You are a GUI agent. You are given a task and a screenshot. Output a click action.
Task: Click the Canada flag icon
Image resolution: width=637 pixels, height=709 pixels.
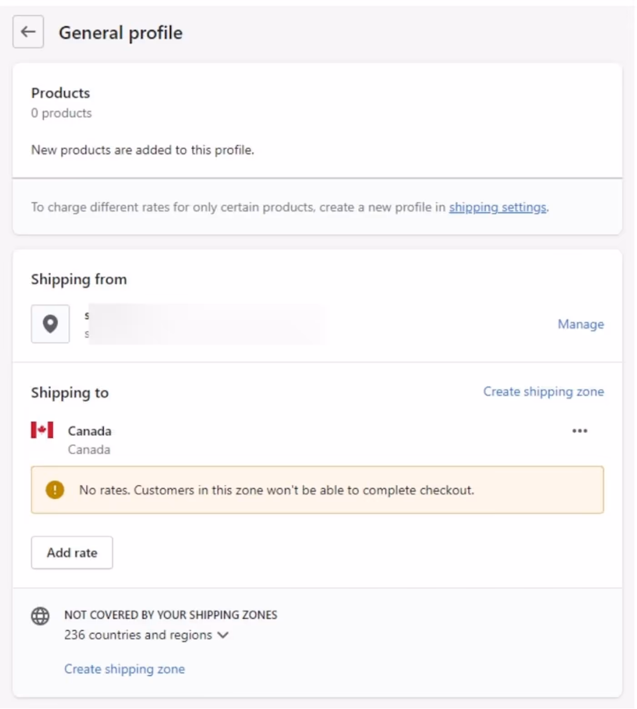coord(42,429)
